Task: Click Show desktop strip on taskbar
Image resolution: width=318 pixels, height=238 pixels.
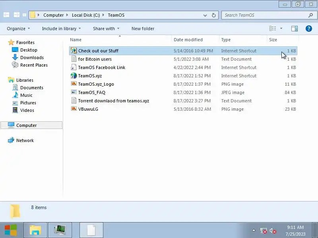Action: click(x=315, y=230)
